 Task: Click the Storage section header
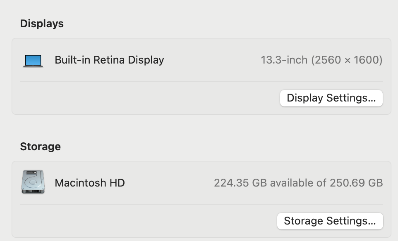[x=40, y=146]
